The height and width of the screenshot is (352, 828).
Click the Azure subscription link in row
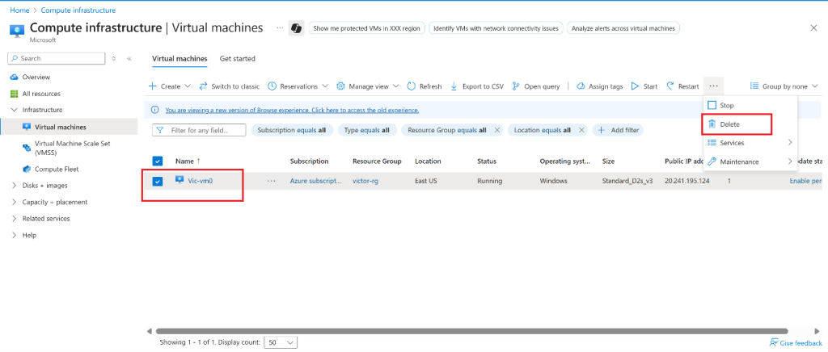(x=315, y=181)
